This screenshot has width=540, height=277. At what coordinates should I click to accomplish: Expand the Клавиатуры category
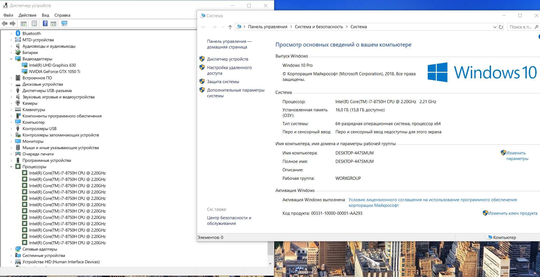click(x=11, y=110)
